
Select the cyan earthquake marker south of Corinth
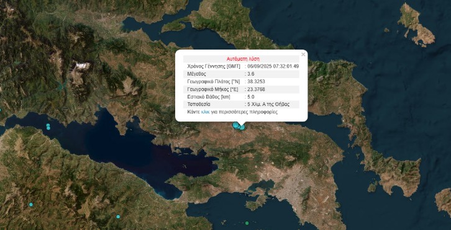point(118,216)
